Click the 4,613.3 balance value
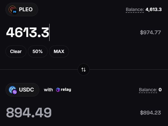This screenshot has width=168, height=126. pos(154,9)
